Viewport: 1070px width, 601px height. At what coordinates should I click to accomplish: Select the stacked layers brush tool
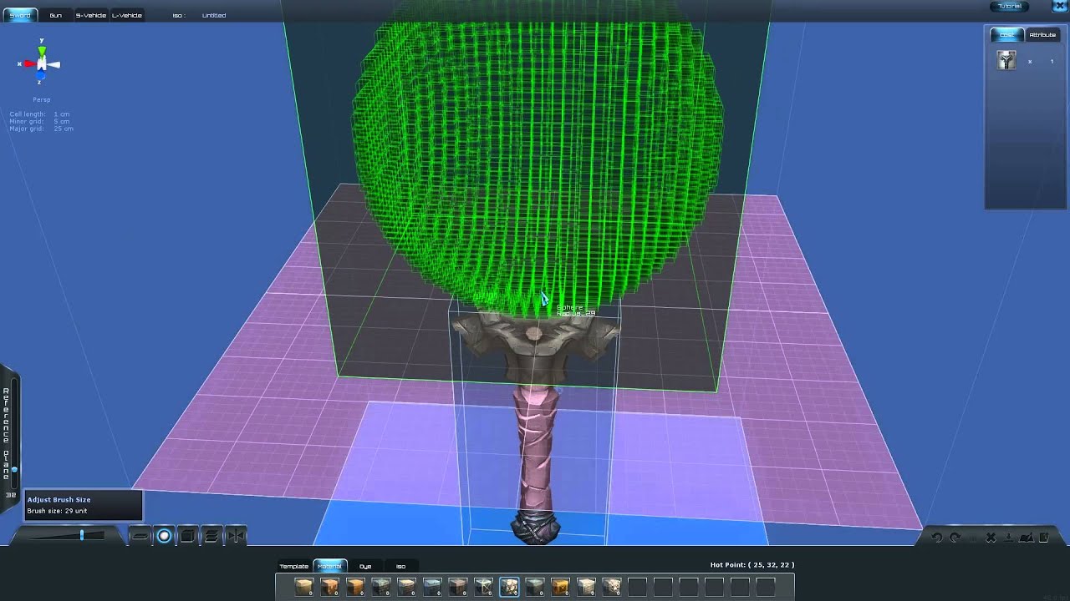click(x=211, y=536)
